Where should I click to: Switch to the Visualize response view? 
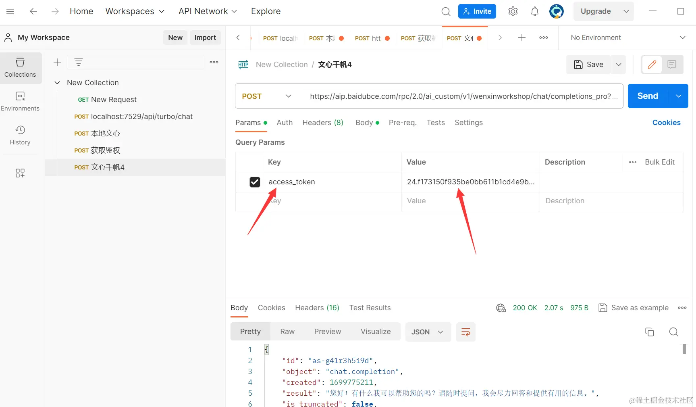click(376, 332)
